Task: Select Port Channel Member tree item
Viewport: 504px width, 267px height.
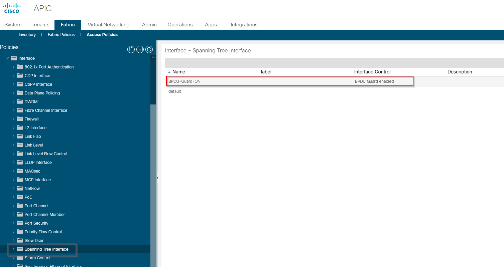Action: (45, 214)
